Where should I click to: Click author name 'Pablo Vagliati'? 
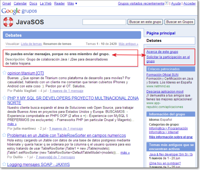click(x=25, y=91)
